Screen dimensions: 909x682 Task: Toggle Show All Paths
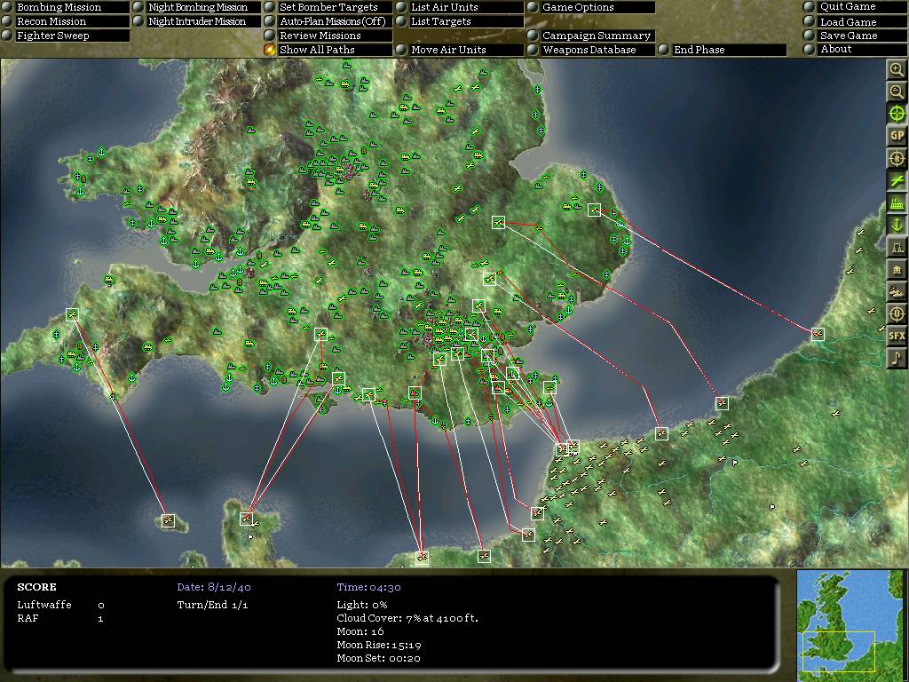[328, 50]
